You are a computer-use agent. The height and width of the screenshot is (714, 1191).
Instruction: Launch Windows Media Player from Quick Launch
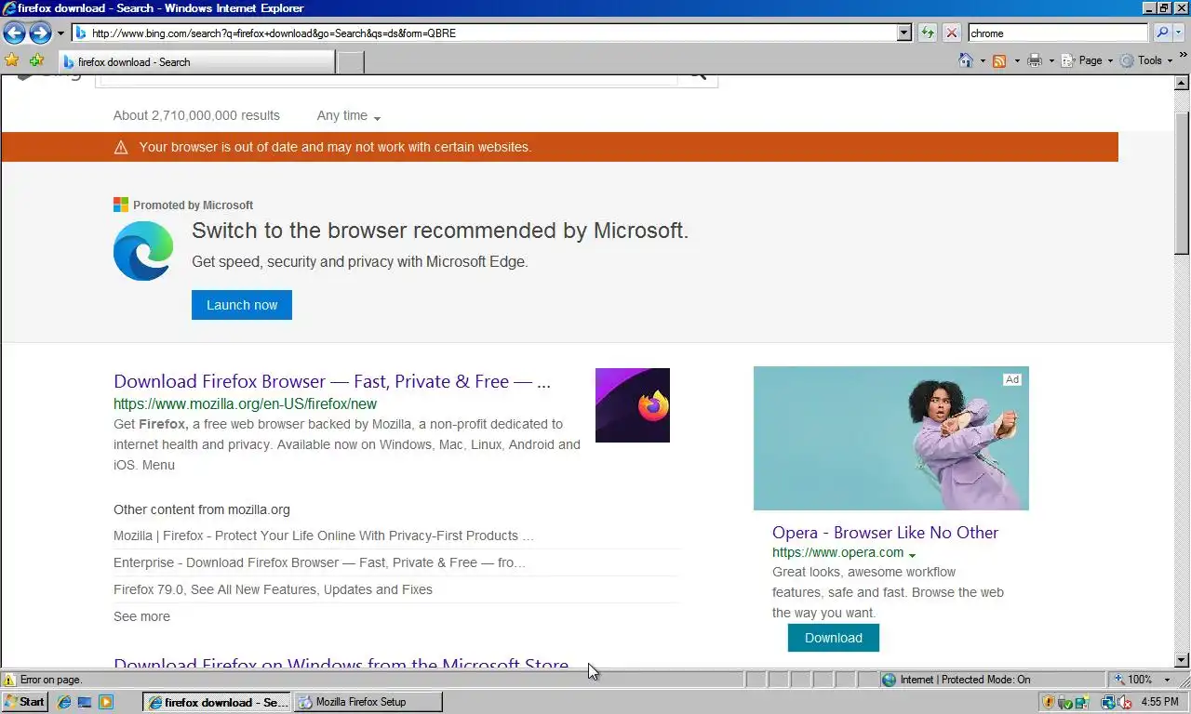point(105,702)
